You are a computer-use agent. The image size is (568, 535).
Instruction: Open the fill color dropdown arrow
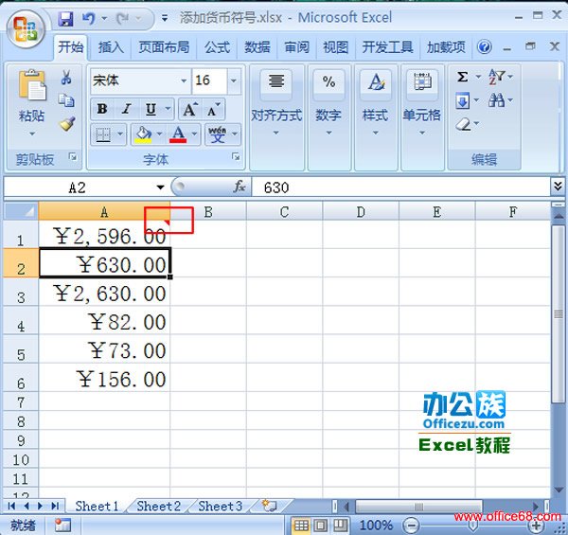[159, 134]
